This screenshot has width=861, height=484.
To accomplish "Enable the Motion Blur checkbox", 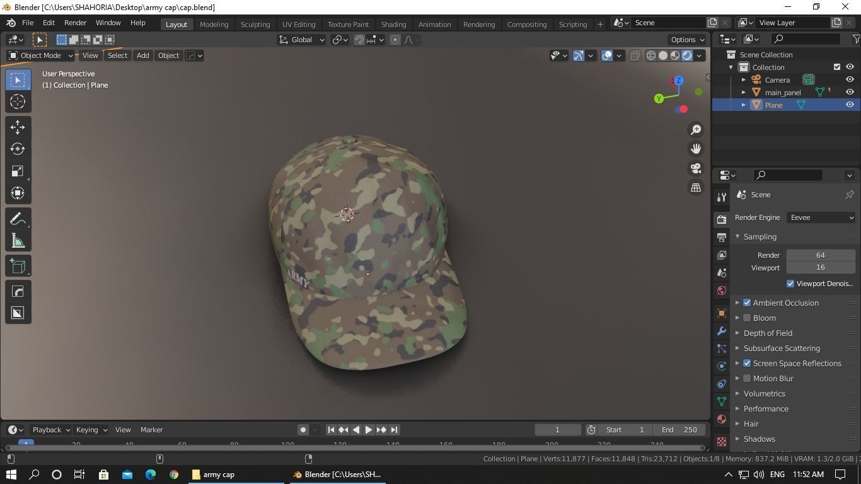I will (x=747, y=379).
